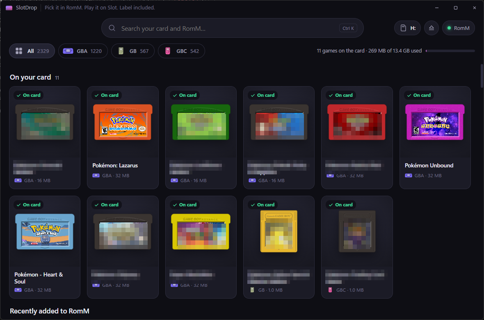Click the GB · 1.0 MB size text
The width and height of the screenshot is (484, 320).
[270, 290]
